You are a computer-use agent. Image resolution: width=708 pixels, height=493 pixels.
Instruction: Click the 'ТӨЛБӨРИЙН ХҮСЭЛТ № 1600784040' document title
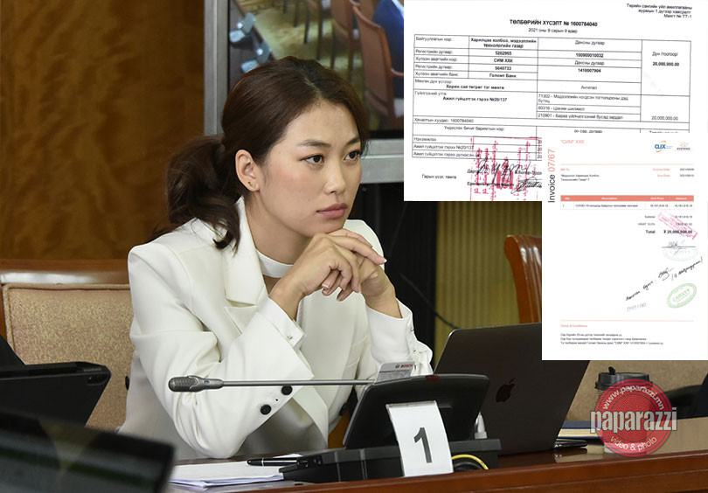coord(553,23)
